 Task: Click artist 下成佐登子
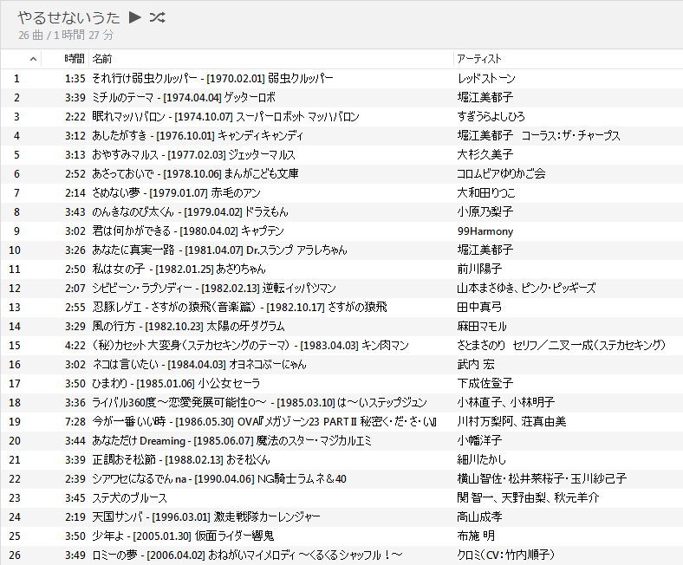[x=485, y=383]
